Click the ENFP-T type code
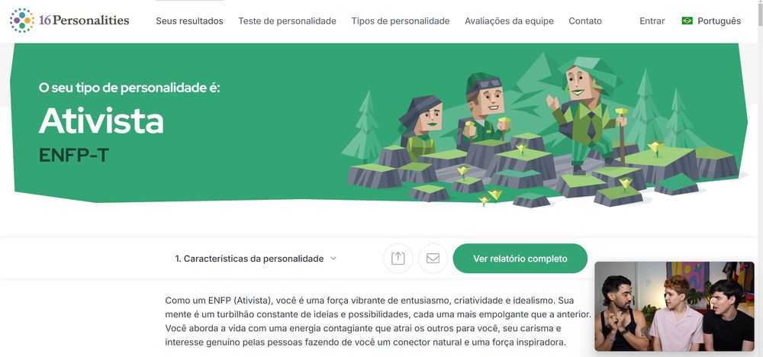Image resolution: width=763 pixels, height=357 pixels. [x=74, y=155]
